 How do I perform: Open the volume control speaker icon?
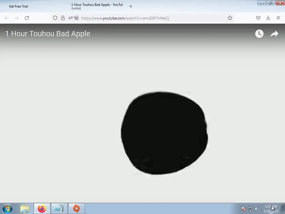pyautogui.click(x=257, y=209)
